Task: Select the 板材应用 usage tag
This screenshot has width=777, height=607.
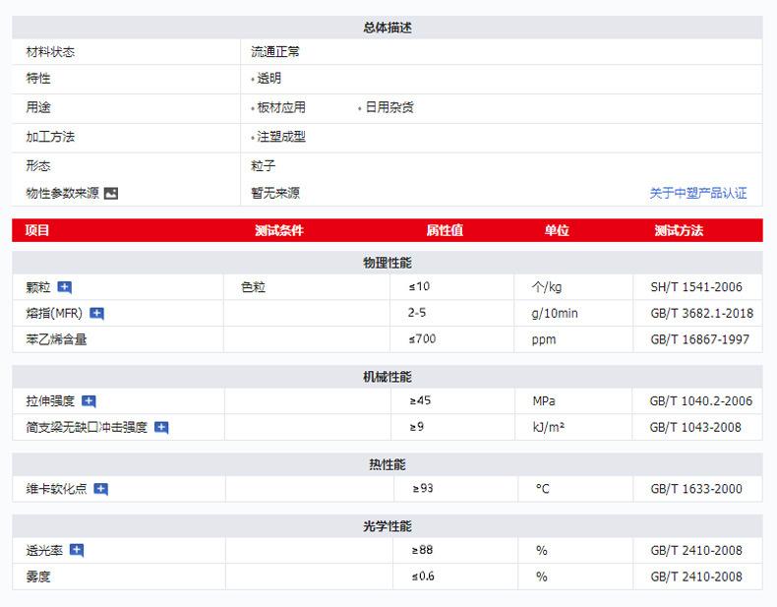Action: (x=280, y=107)
